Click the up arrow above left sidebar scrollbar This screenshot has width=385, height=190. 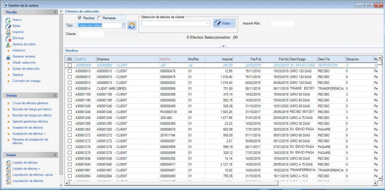[61, 11]
